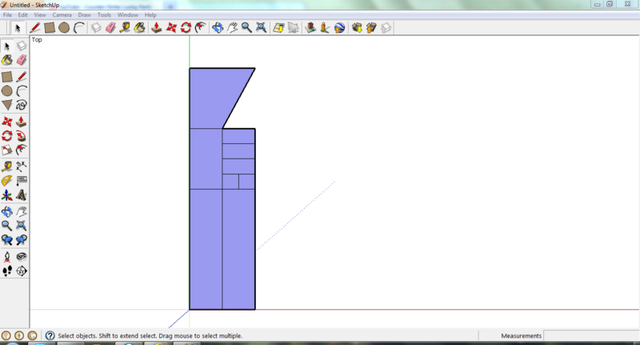Click the Rotate tool in top toolbar

click(x=186, y=27)
